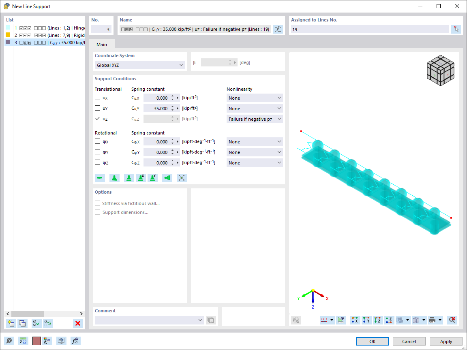The image size is (467, 350).
Task: Click the Cφ,X spring constant 0.000 field
Action: (156, 142)
